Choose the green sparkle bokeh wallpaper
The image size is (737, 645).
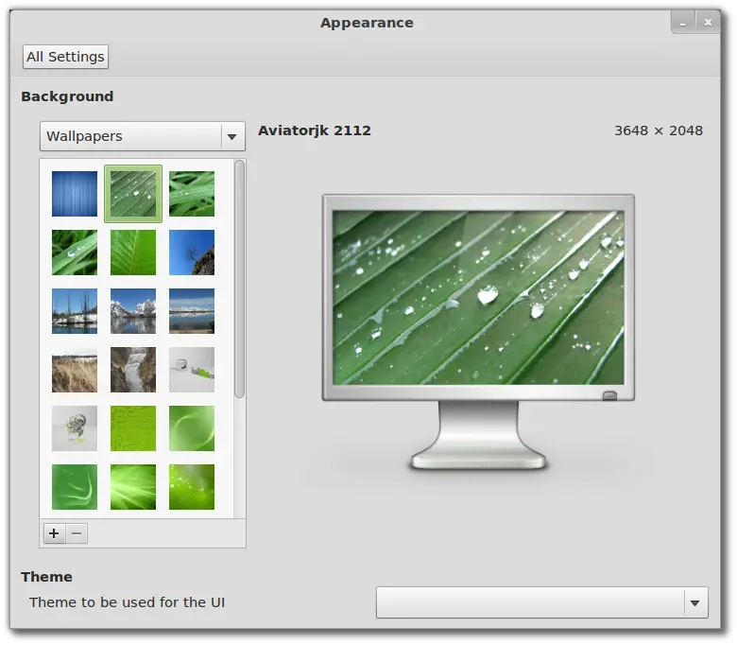coord(192,487)
